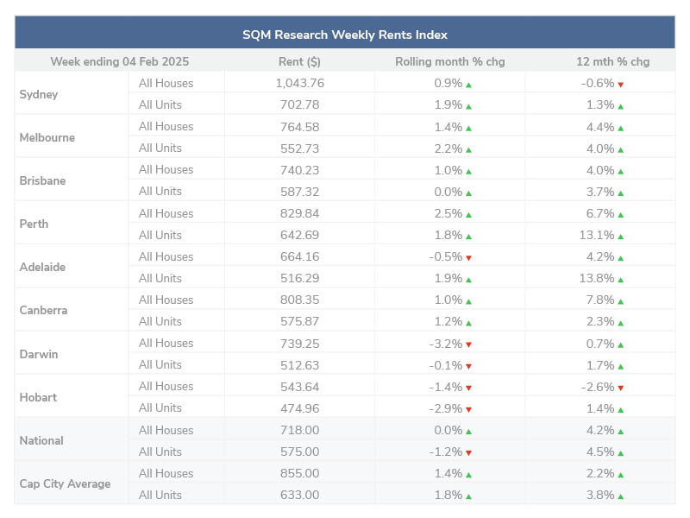
Task: Select green up arrow beside Canberra houses 7.8%
Action: [620, 300]
